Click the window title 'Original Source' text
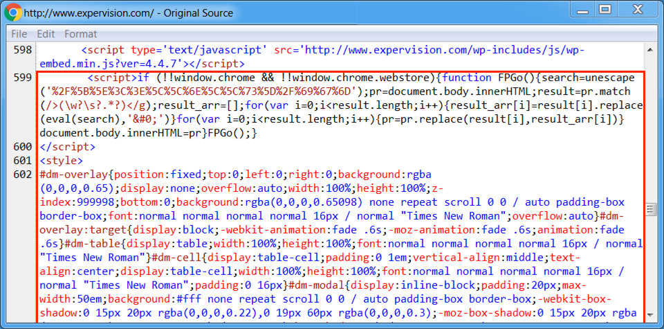 point(199,13)
